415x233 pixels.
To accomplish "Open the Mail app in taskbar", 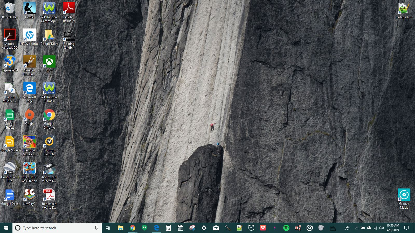I will click(x=216, y=228).
